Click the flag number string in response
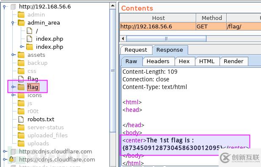The width and height of the screenshot is (261, 167). 172,148
